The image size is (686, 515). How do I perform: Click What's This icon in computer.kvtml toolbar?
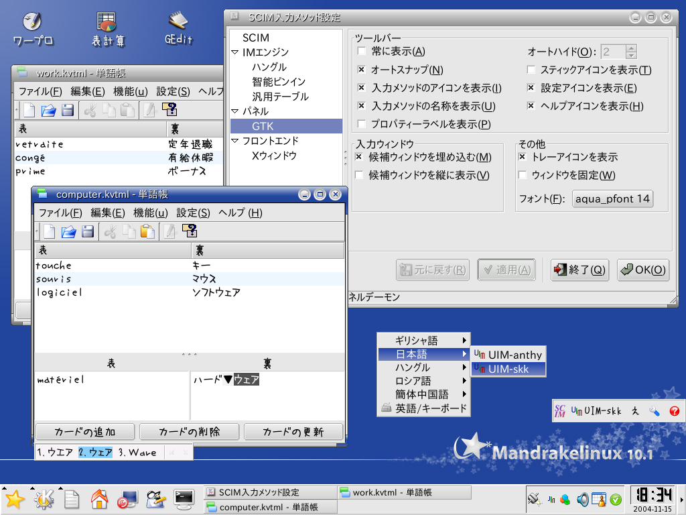pos(190,231)
